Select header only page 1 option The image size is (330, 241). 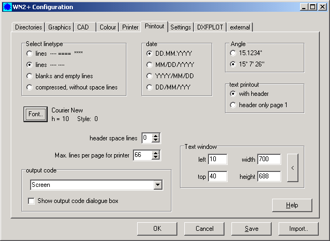[232, 105]
